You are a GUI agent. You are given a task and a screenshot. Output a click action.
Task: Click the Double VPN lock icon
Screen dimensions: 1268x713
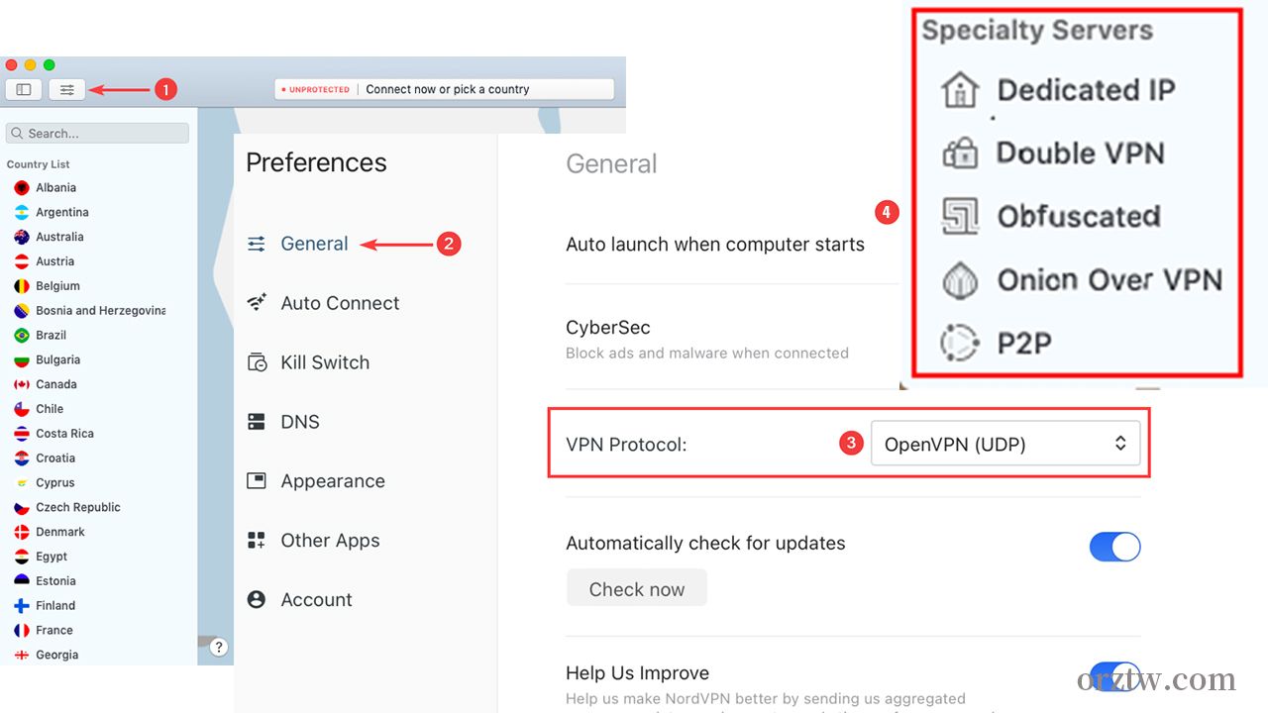pos(960,153)
